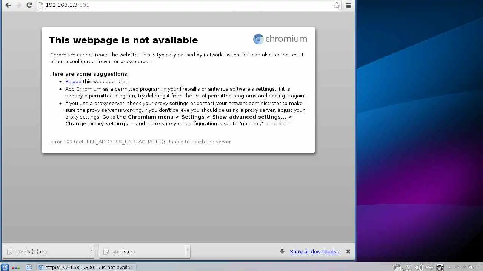Go forward to the next page
This screenshot has height=271, width=483.
coord(18,5)
